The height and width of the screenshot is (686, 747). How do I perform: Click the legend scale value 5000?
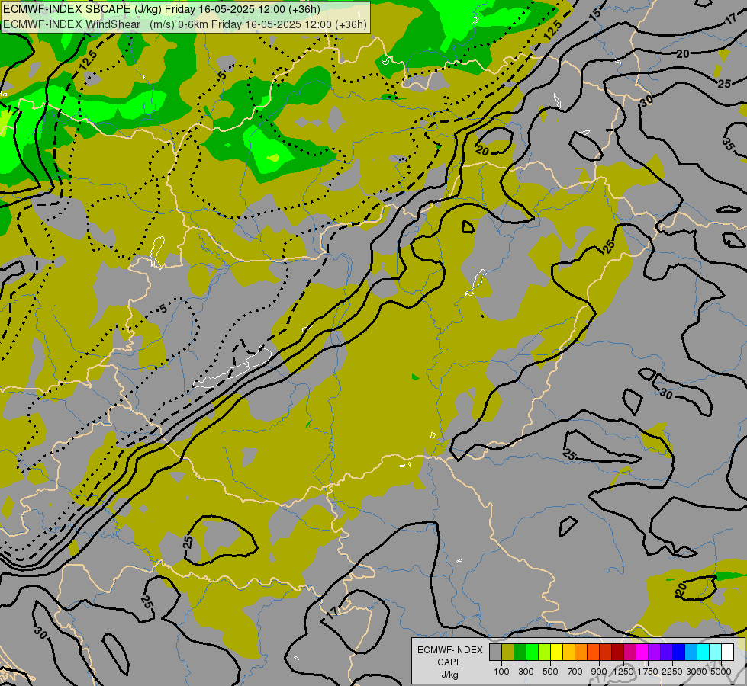(721, 672)
